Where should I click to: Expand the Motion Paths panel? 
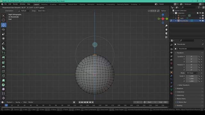click(181, 99)
